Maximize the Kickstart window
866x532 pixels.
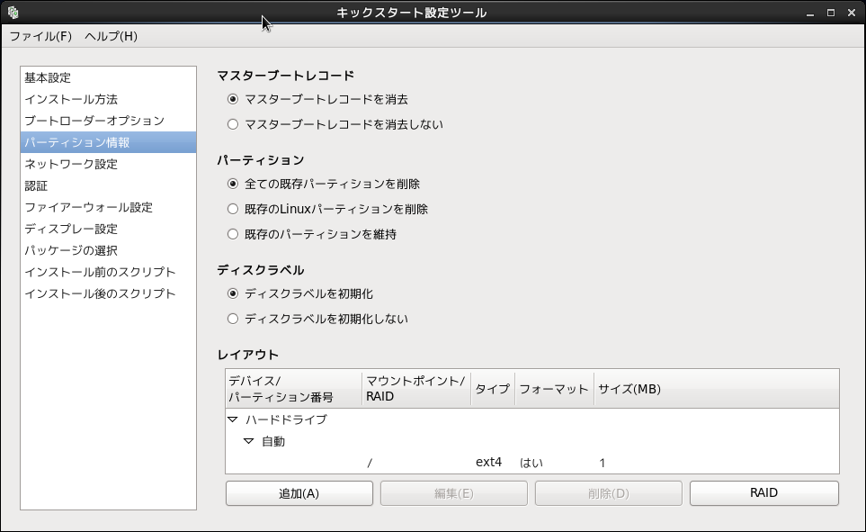click(x=830, y=13)
